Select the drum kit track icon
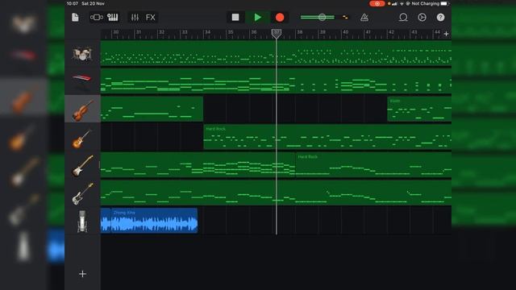This screenshot has width=516, height=290. click(x=82, y=54)
